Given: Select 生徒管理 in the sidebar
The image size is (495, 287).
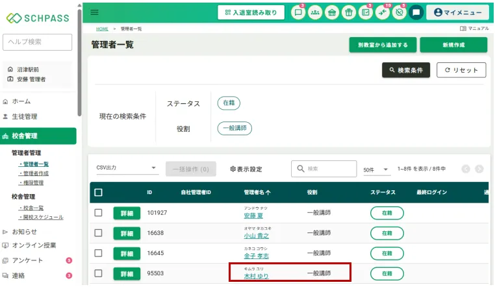Looking at the screenshot, I should [25, 117].
